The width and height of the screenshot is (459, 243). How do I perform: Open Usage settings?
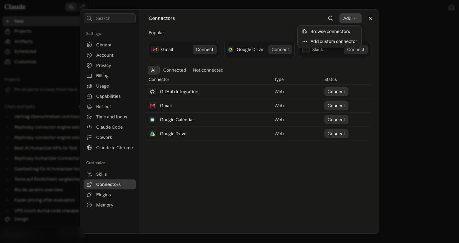click(110, 86)
